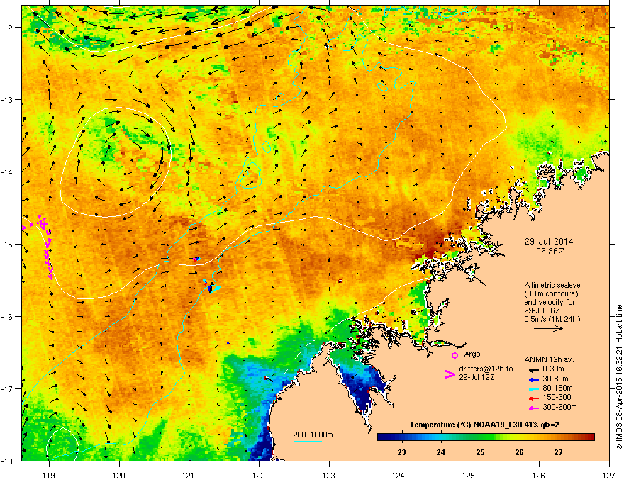Click the '0.5m/s (1kt 24h)' text

click(552, 320)
